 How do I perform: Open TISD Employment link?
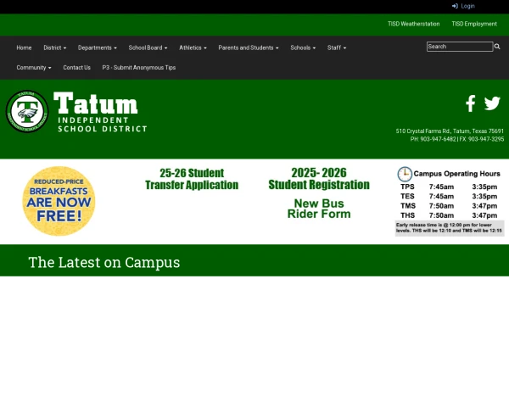[474, 24]
